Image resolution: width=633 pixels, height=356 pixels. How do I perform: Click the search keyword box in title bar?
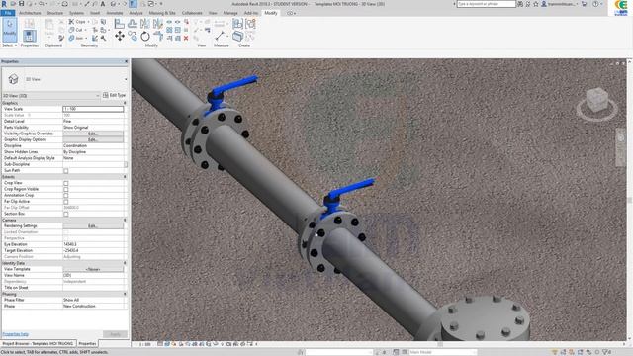pos(486,4)
